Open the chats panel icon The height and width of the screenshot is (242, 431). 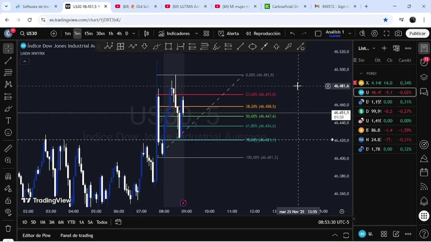point(424,92)
